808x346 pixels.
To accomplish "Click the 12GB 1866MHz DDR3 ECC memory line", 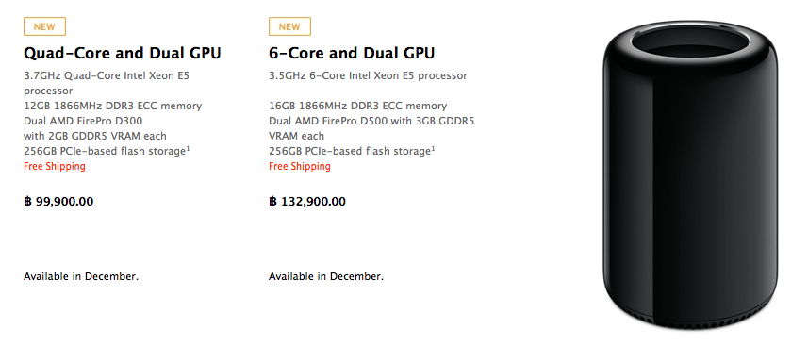I will pyautogui.click(x=113, y=107).
